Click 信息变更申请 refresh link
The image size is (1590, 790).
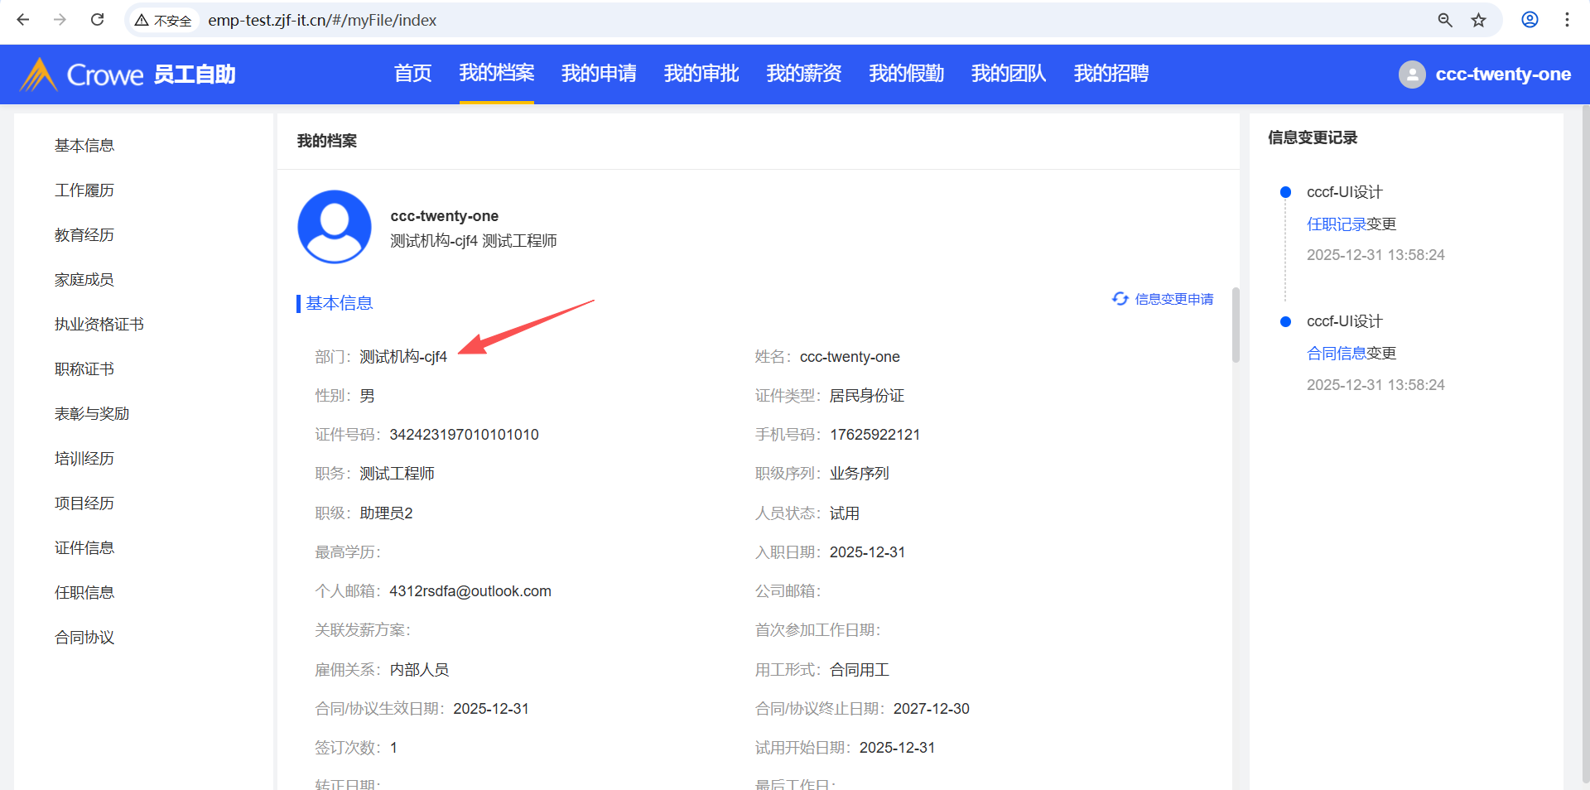1164,299
